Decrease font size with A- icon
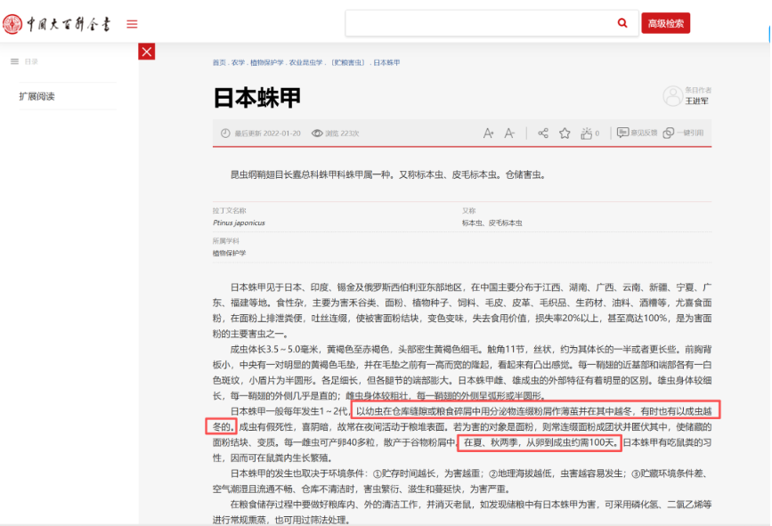Viewport: 772px width, 526px height. (x=509, y=134)
